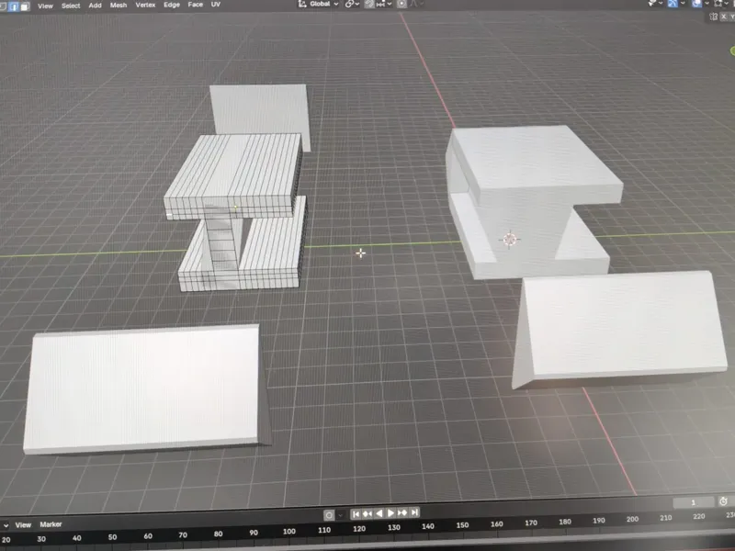This screenshot has width=735, height=551.
Task: Open the timeline View menu
Action: tap(23, 524)
